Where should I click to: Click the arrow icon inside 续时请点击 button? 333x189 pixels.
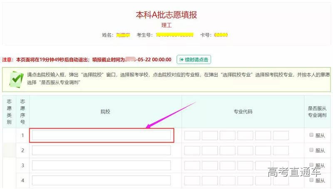(181, 60)
